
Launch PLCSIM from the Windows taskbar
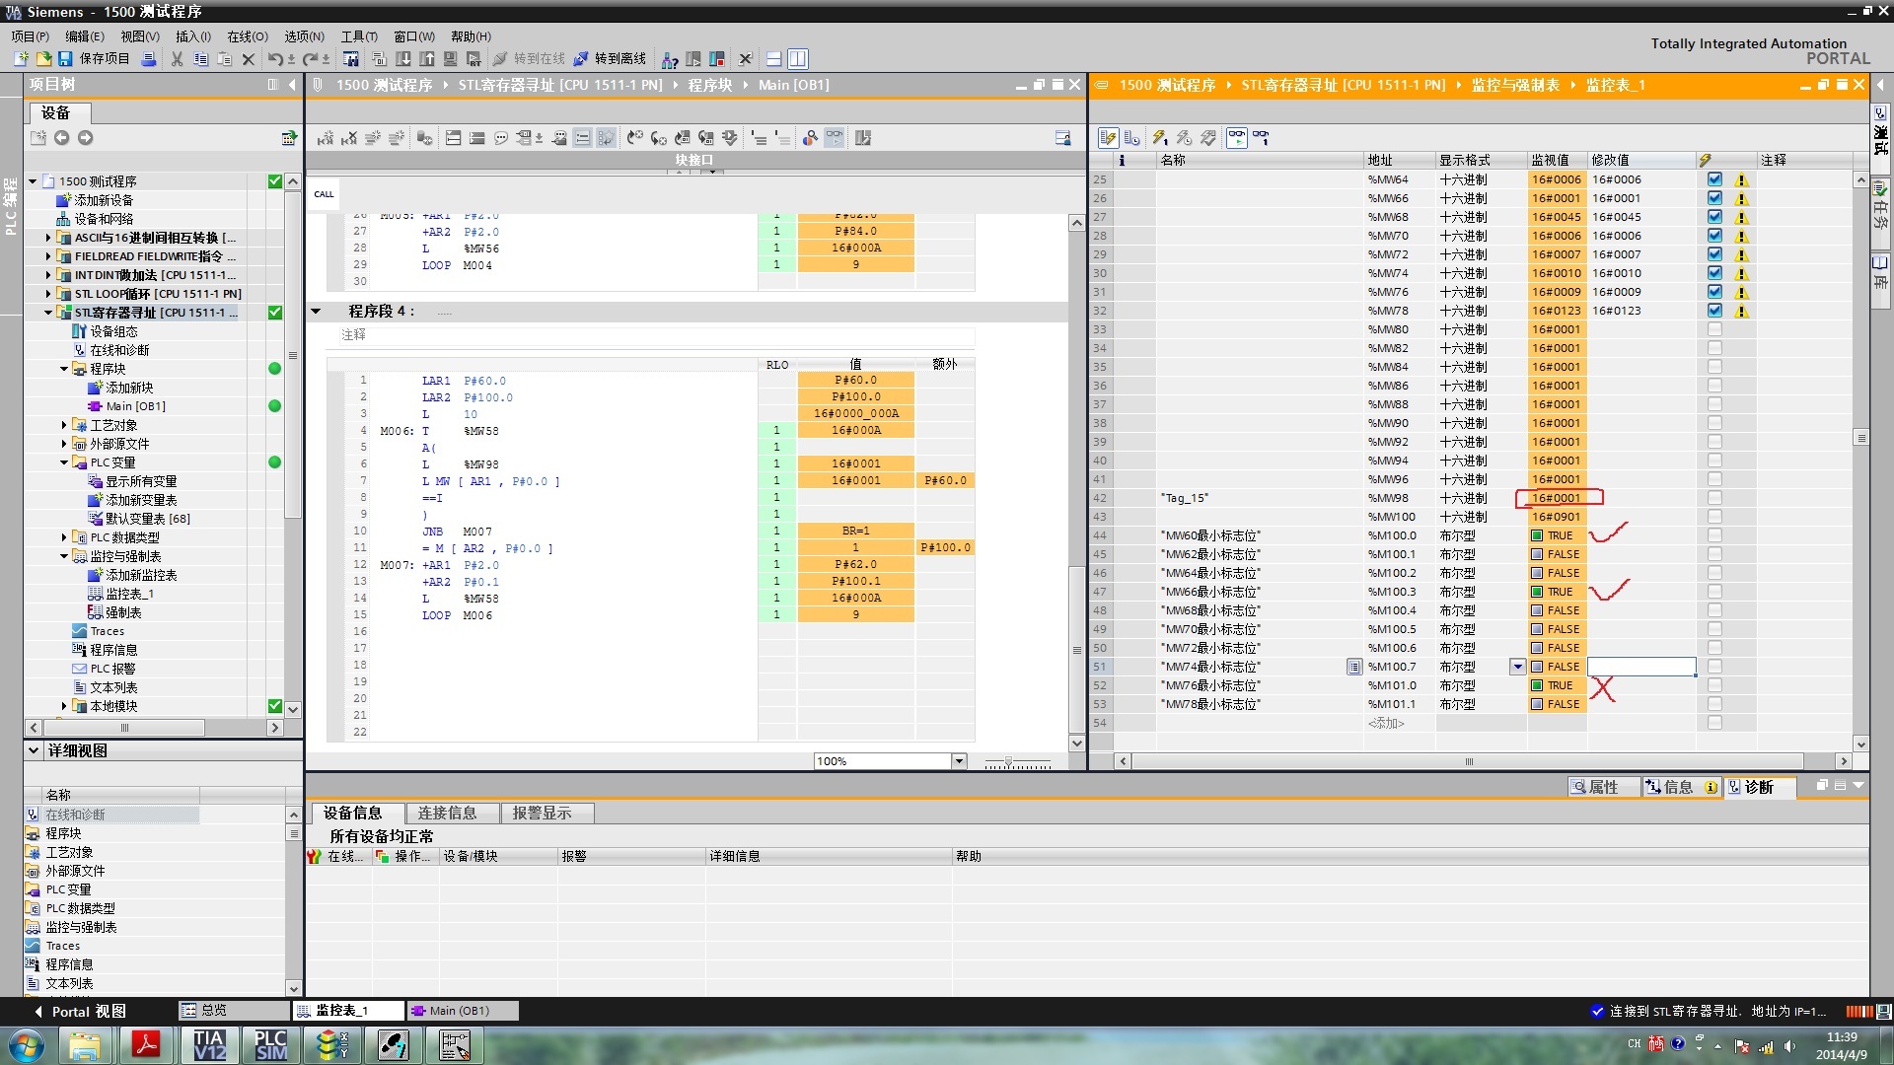point(270,1044)
